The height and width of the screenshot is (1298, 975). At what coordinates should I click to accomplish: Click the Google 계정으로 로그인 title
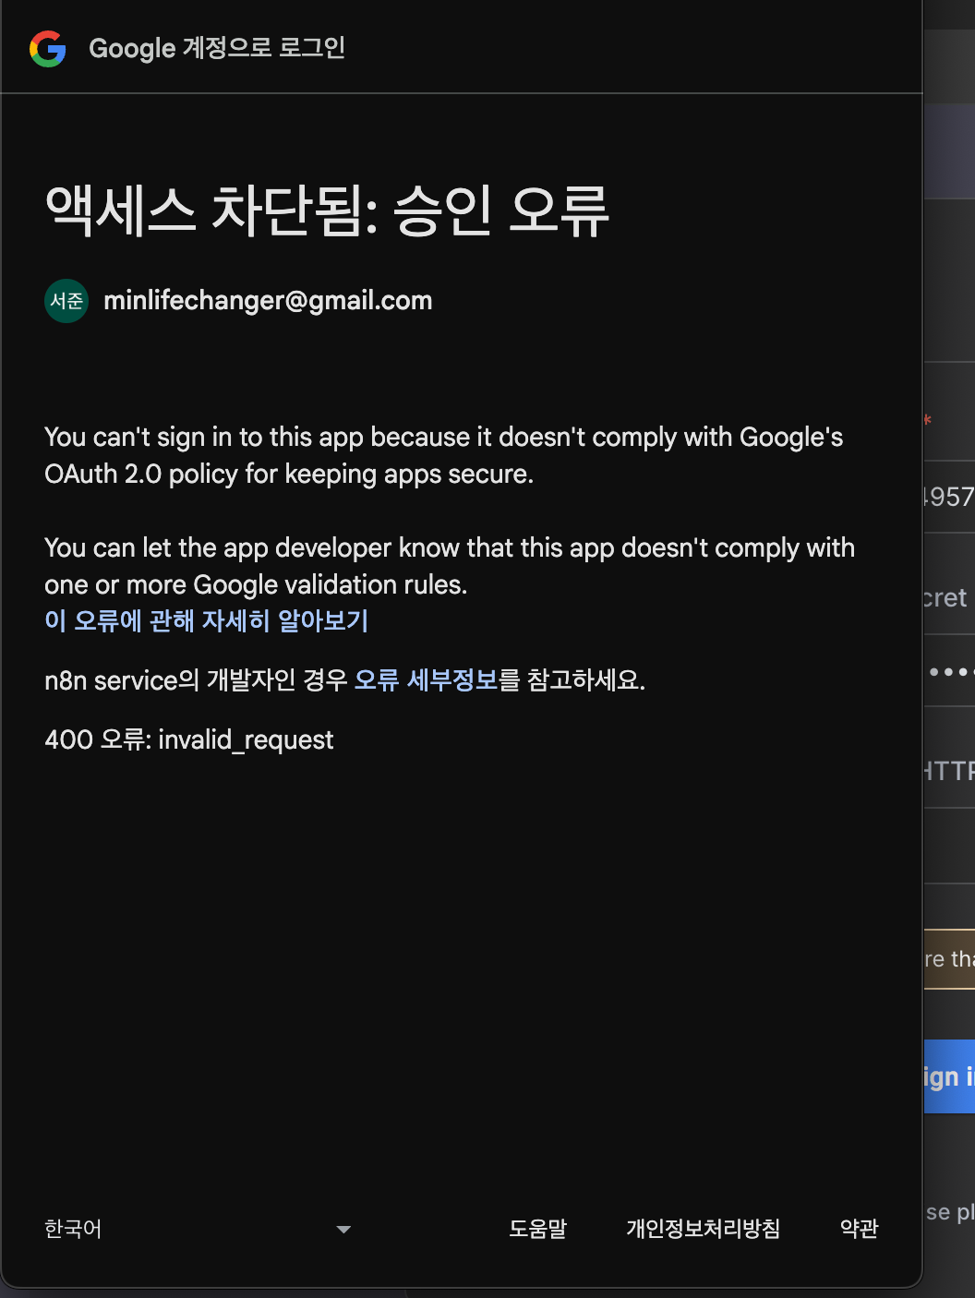(217, 48)
